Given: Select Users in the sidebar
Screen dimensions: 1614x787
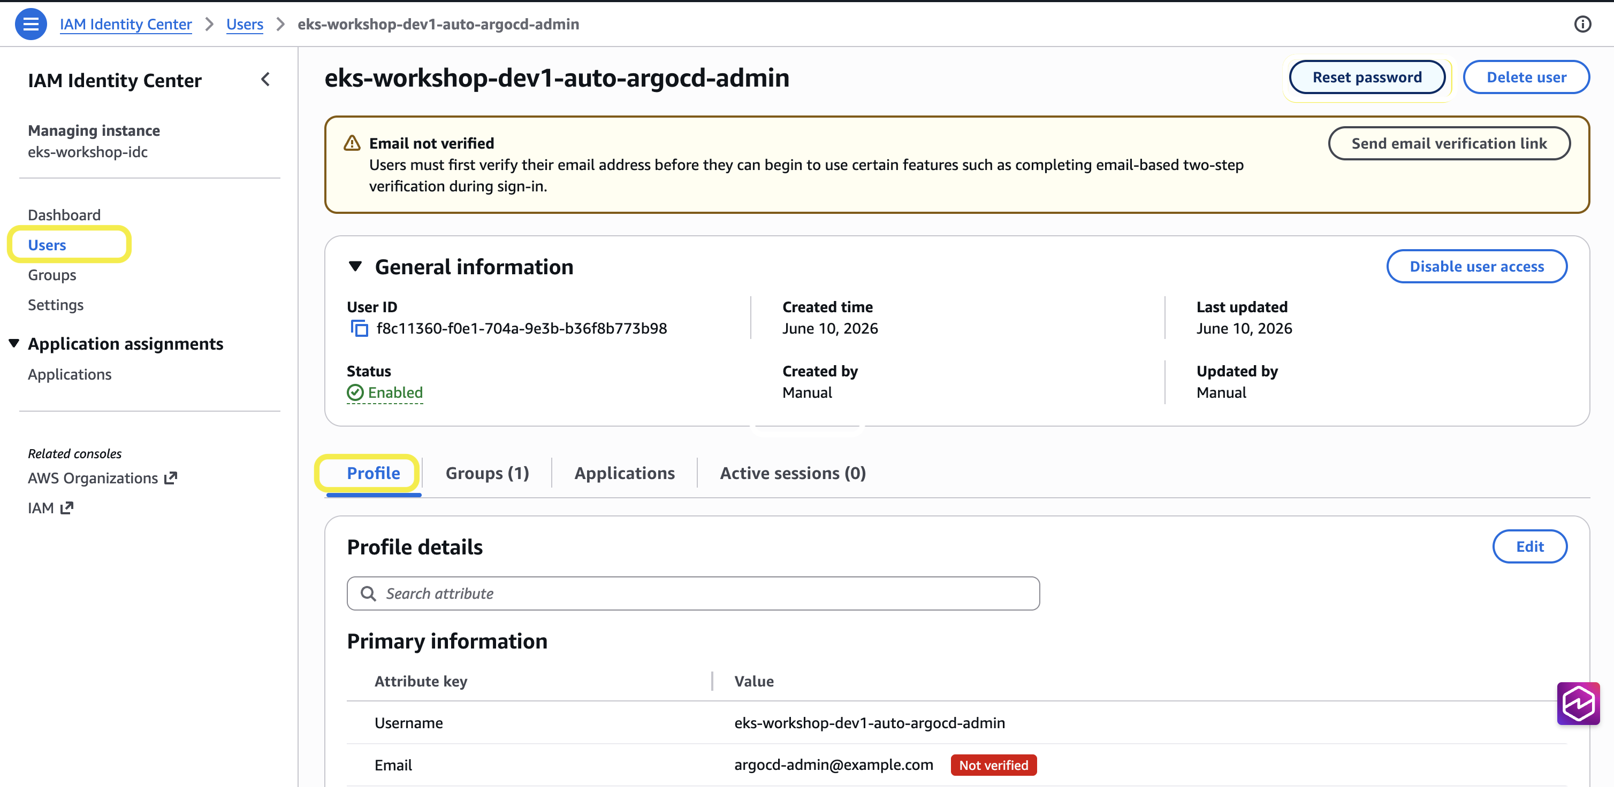Looking at the screenshot, I should 47,245.
